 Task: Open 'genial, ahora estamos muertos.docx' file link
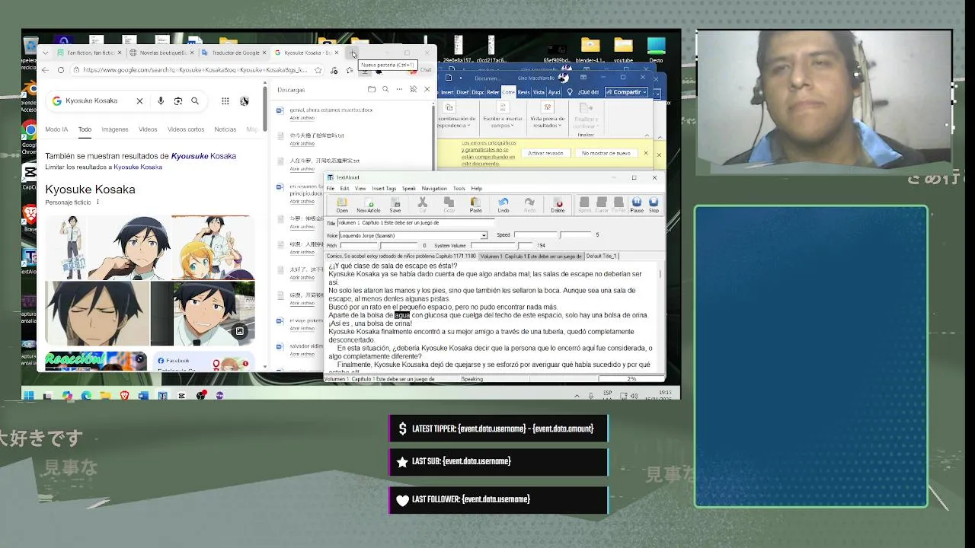pyautogui.click(x=331, y=110)
